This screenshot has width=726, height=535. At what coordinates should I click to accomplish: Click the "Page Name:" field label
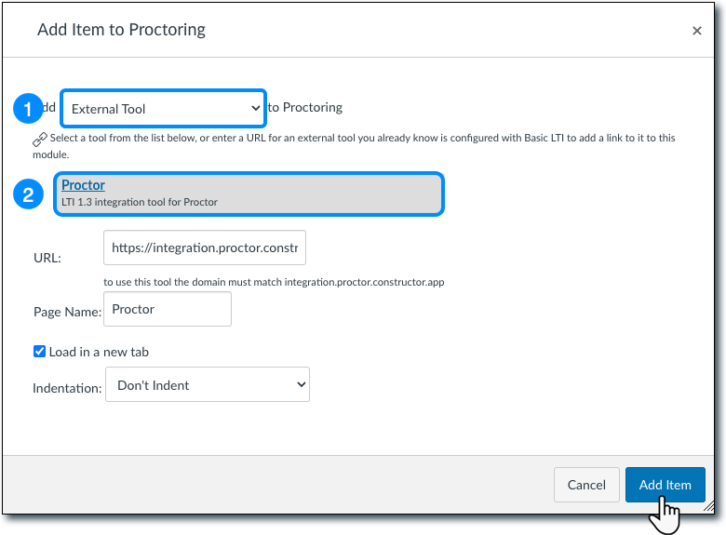point(66,313)
